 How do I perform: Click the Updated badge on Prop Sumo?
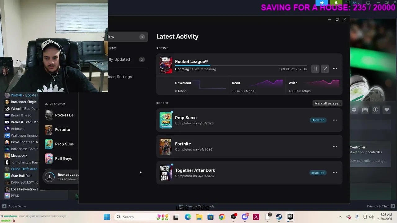[x=318, y=120]
